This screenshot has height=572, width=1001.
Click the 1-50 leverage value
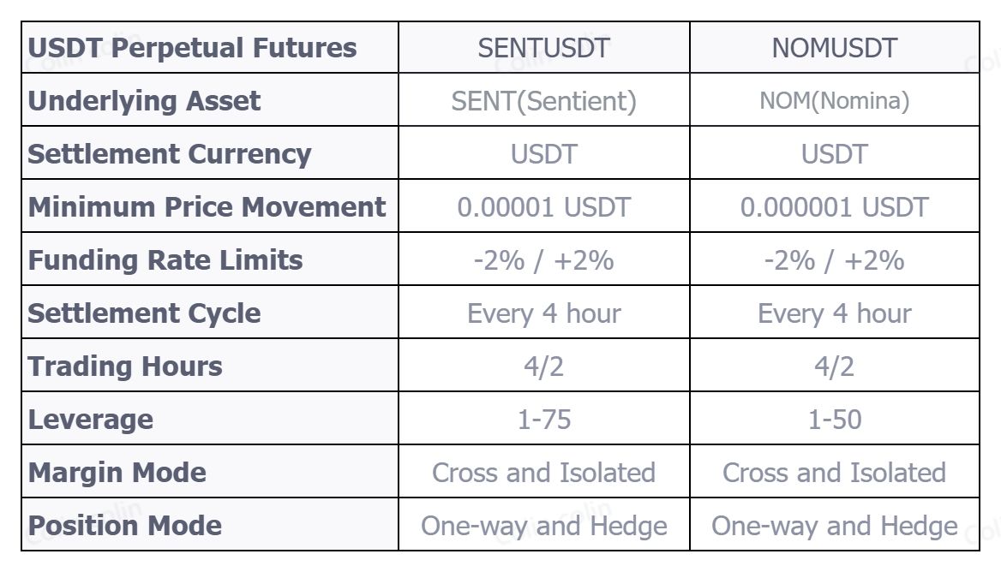(834, 420)
